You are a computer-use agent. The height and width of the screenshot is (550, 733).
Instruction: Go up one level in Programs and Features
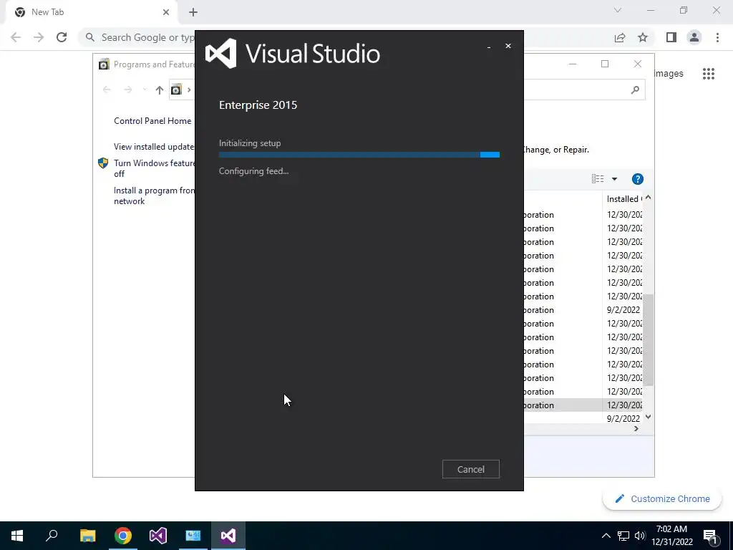point(160,90)
